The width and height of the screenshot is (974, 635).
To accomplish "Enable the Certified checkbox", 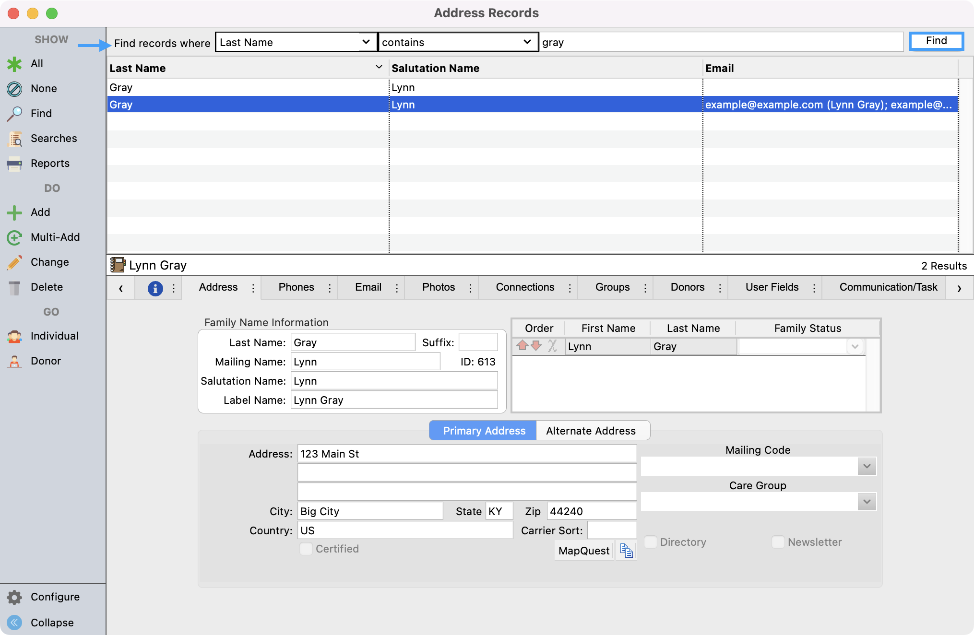I will tap(306, 549).
